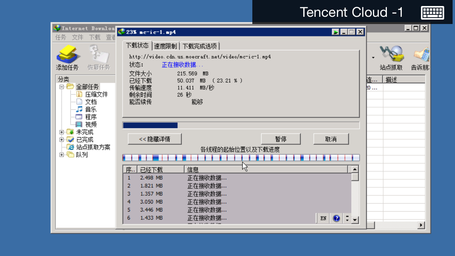Viewport: 455px width, 256px height.
Task: Expand the 队列 (Queue) tree node
Action: [62, 155]
